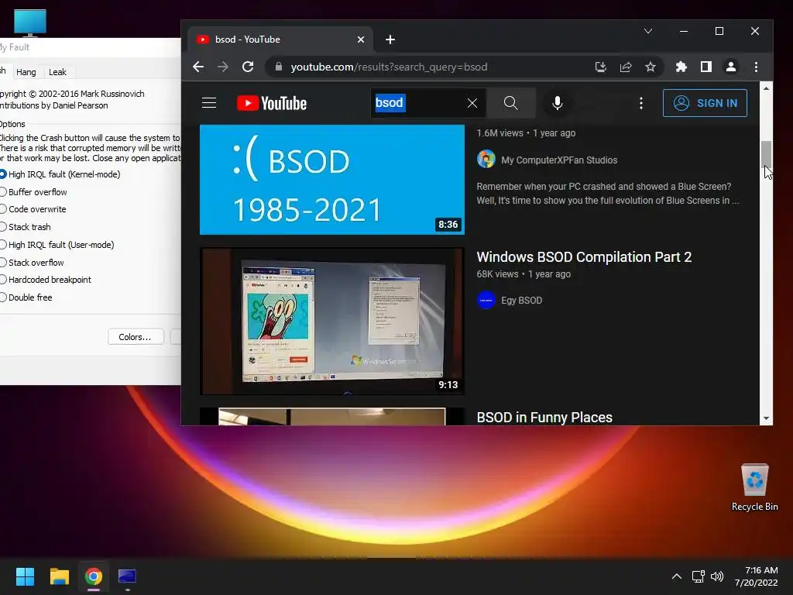
Task: Open clock and date 7:16 AM
Action: tap(756, 576)
